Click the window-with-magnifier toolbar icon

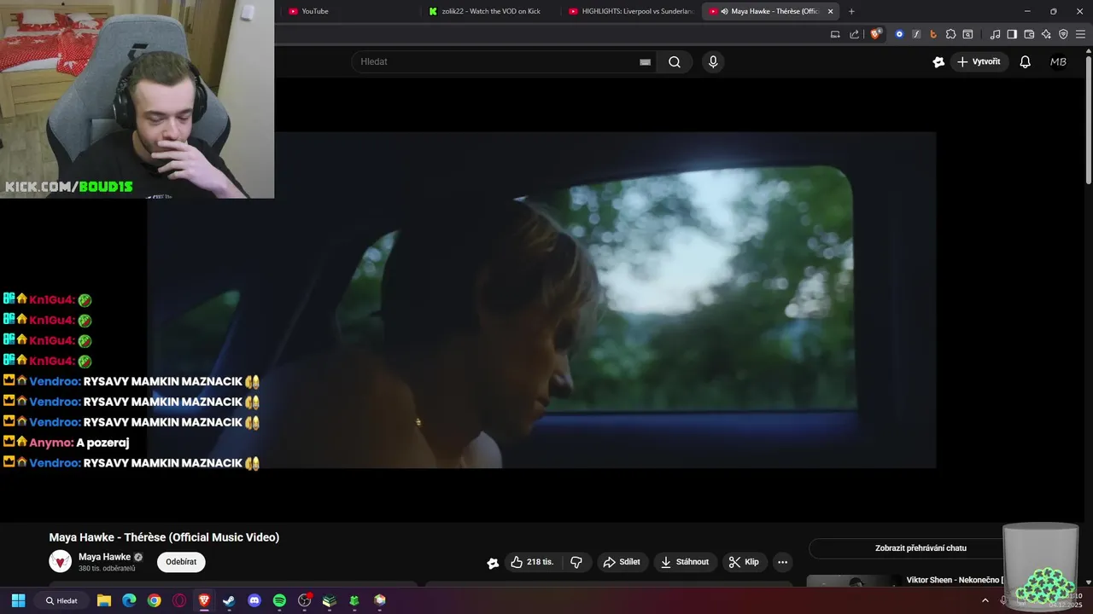pos(967,34)
